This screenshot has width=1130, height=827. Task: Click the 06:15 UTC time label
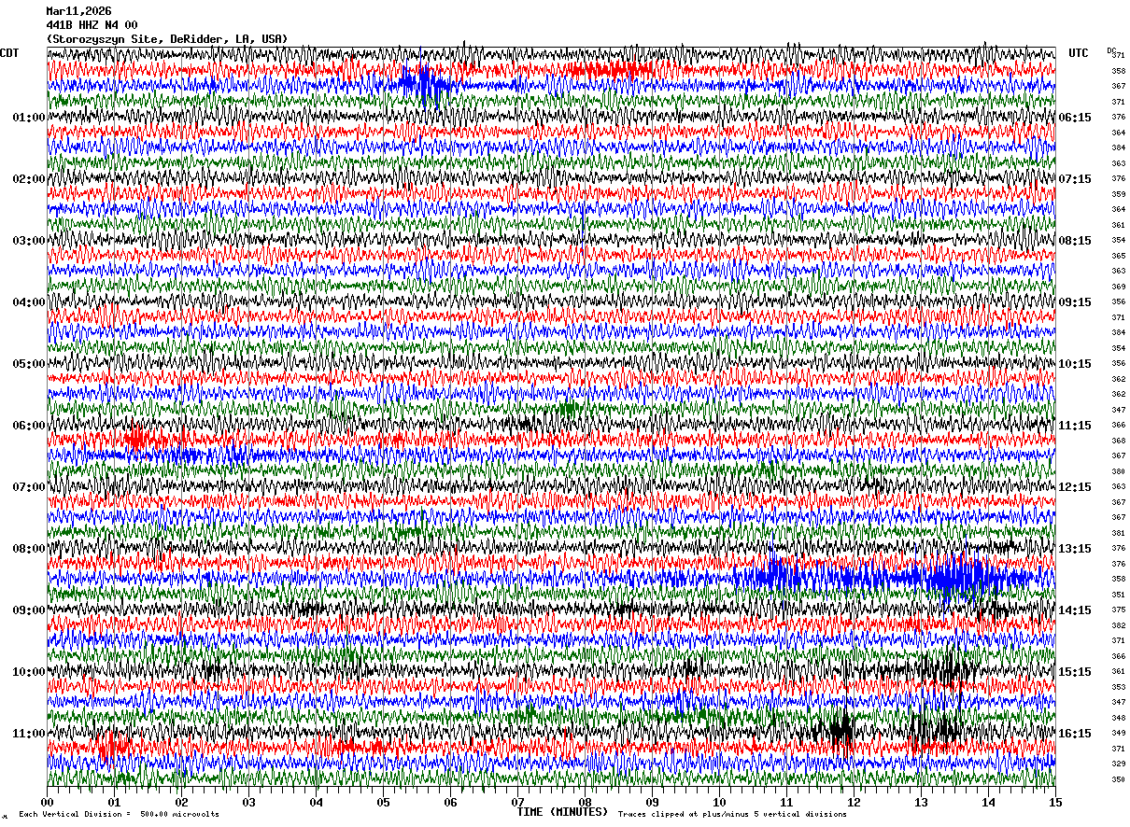(1075, 118)
